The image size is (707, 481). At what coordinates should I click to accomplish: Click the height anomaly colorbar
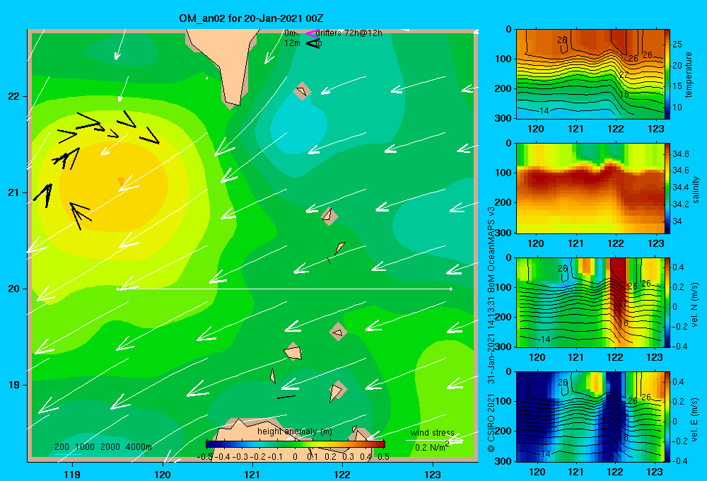[x=296, y=444]
